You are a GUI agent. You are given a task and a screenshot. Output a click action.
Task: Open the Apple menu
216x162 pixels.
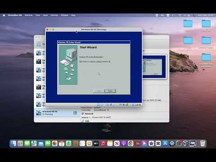[4, 15]
